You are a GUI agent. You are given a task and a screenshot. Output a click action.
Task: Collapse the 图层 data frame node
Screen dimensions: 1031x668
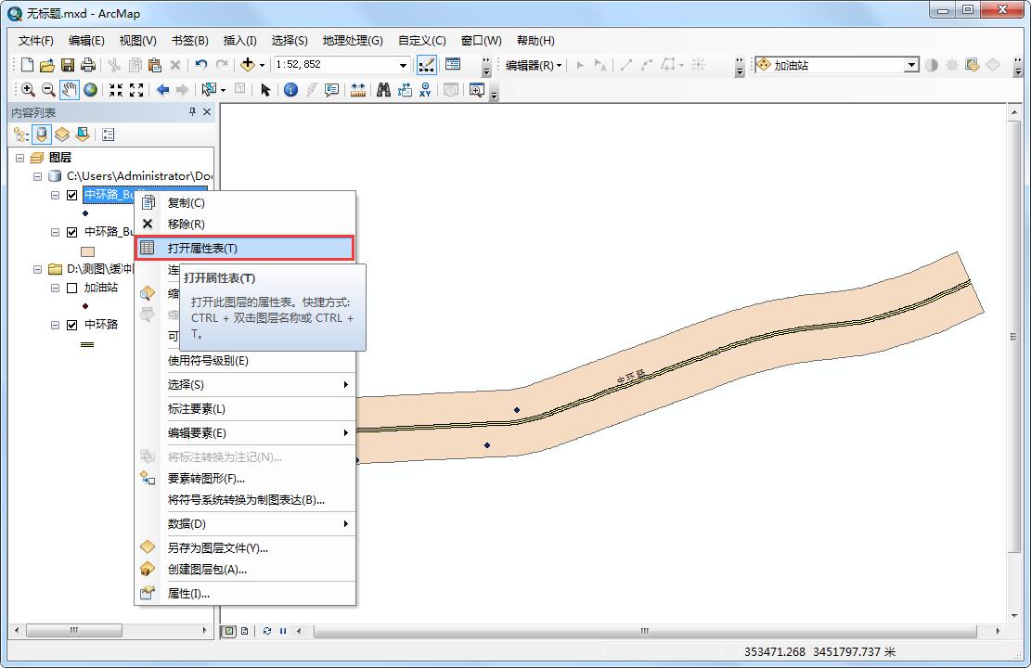[x=19, y=158]
